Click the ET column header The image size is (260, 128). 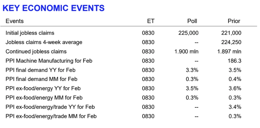click(x=151, y=21)
